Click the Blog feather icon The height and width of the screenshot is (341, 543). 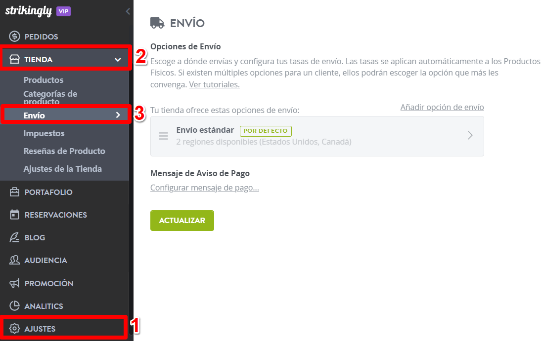pos(14,237)
